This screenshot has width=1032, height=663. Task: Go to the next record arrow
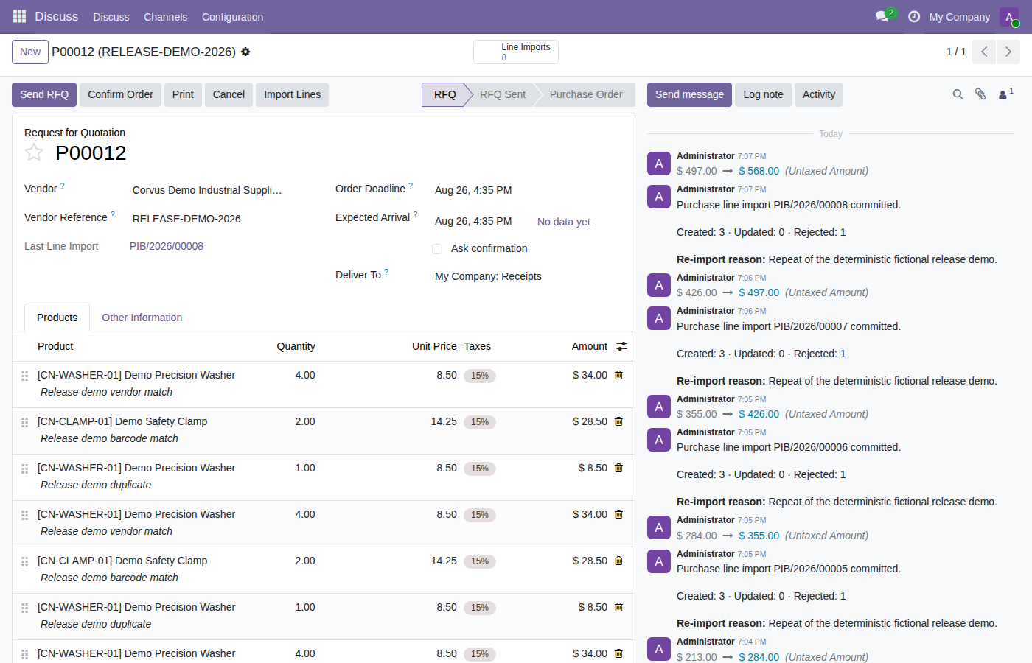point(1008,52)
